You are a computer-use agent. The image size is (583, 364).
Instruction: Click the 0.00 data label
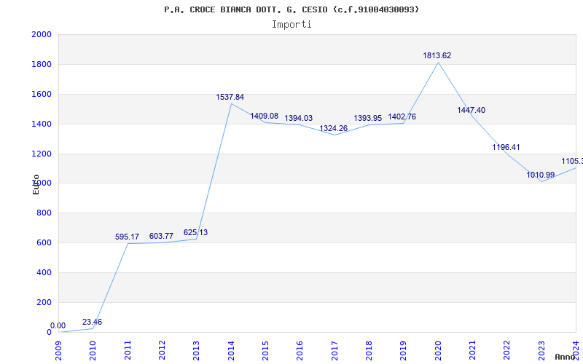(58, 325)
